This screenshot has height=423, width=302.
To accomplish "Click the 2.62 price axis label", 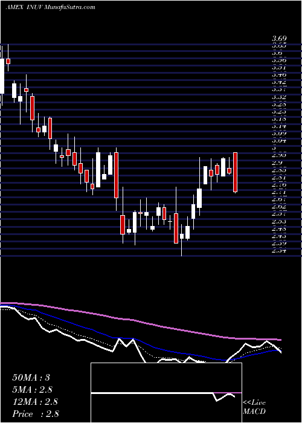I will (279, 207).
